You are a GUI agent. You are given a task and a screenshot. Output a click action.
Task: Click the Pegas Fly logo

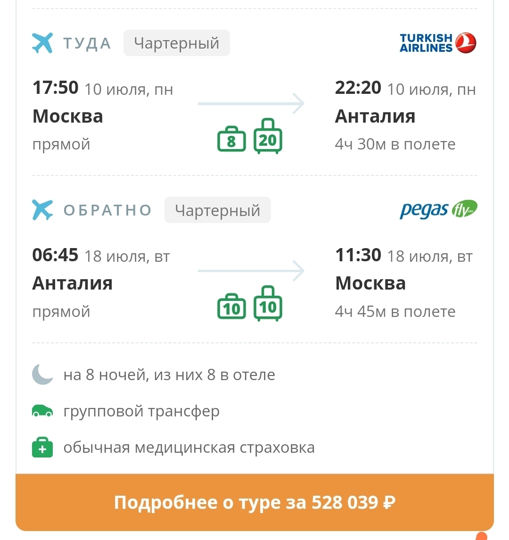[x=438, y=209]
